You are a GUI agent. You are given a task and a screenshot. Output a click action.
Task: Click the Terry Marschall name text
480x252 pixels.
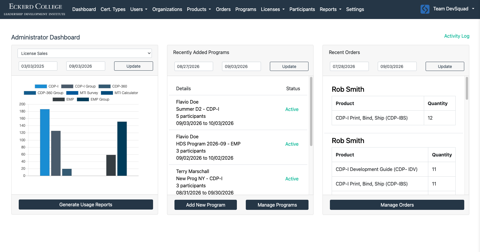(x=193, y=171)
